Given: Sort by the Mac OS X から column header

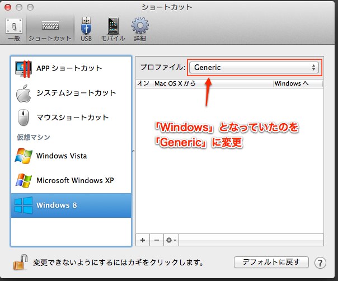Looking at the screenshot, I should coord(213,83).
